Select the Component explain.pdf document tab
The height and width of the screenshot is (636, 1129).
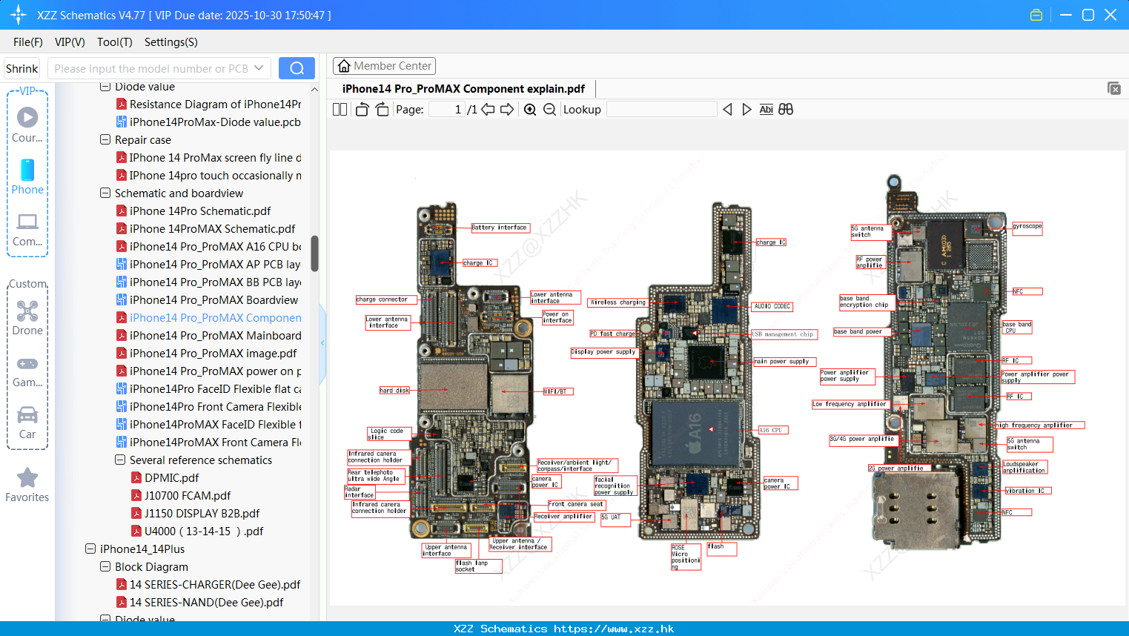pyautogui.click(x=463, y=88)
